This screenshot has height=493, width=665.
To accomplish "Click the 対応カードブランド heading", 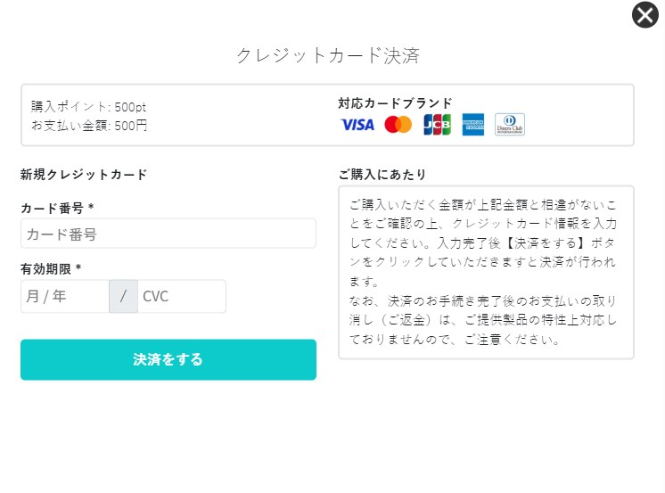I will coord(395,103).
